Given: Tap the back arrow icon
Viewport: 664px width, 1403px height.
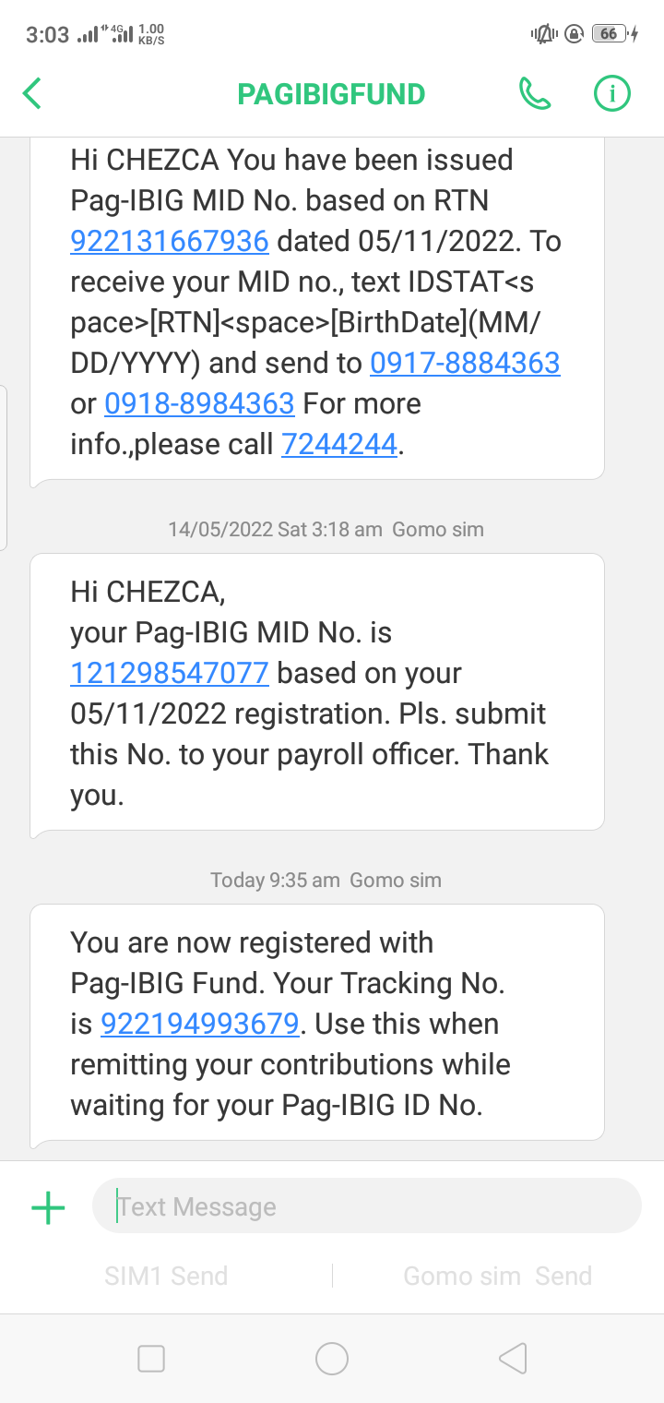Looking at the screenshot, I should pos(32,94).
